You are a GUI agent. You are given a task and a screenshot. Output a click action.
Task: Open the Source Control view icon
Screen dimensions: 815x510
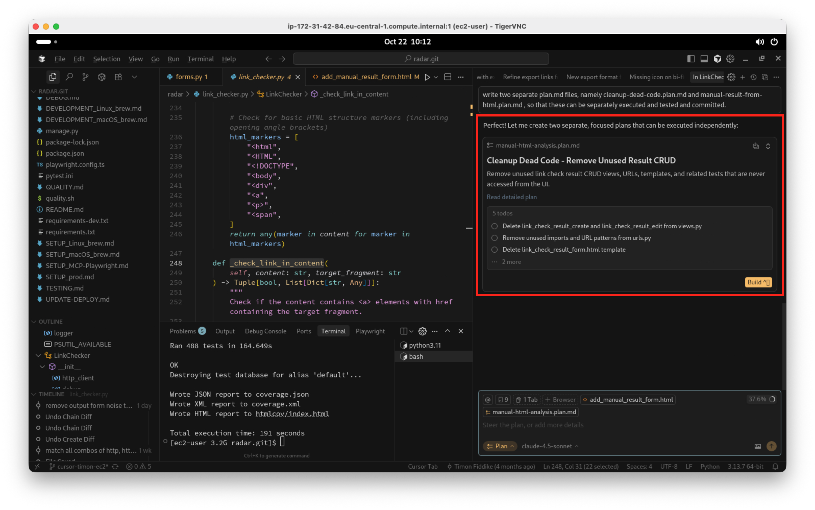85,77
